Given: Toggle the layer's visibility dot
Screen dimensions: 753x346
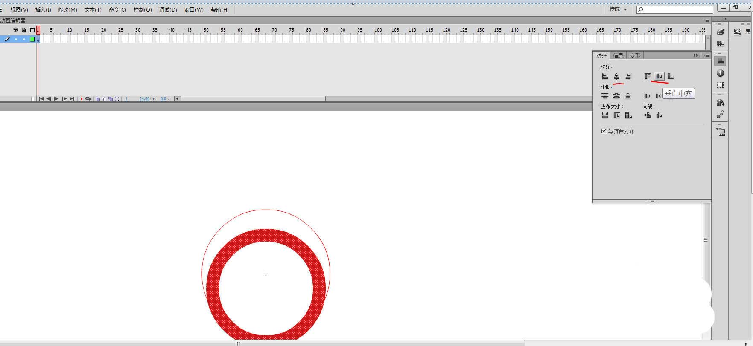Looking at the screenshot, I should (16, 39).
